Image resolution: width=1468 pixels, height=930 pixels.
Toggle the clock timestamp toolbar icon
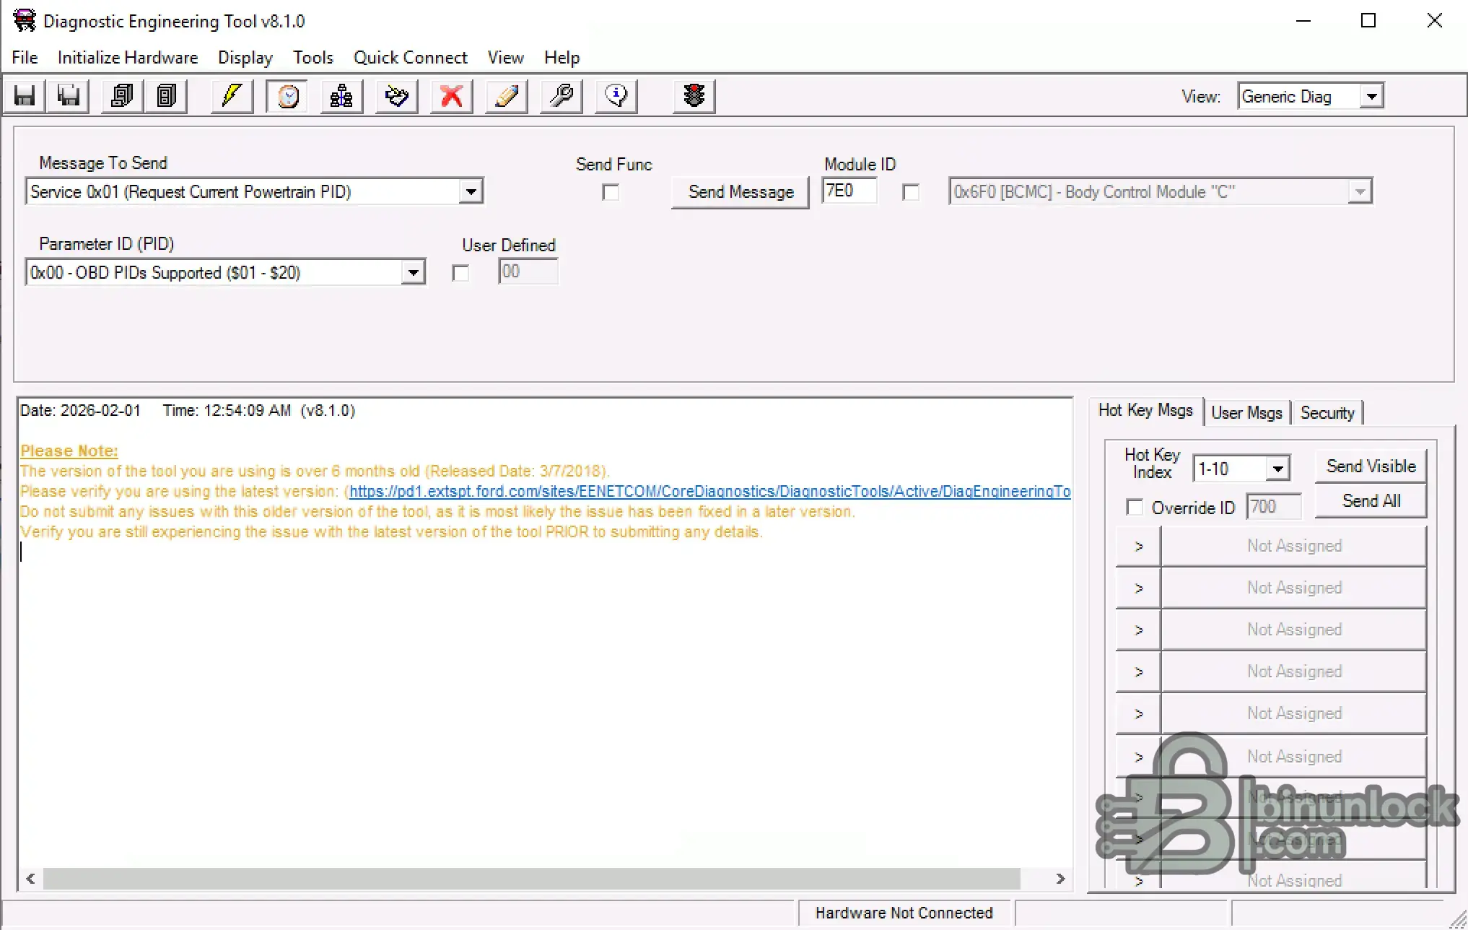click(x=287, y=96)
